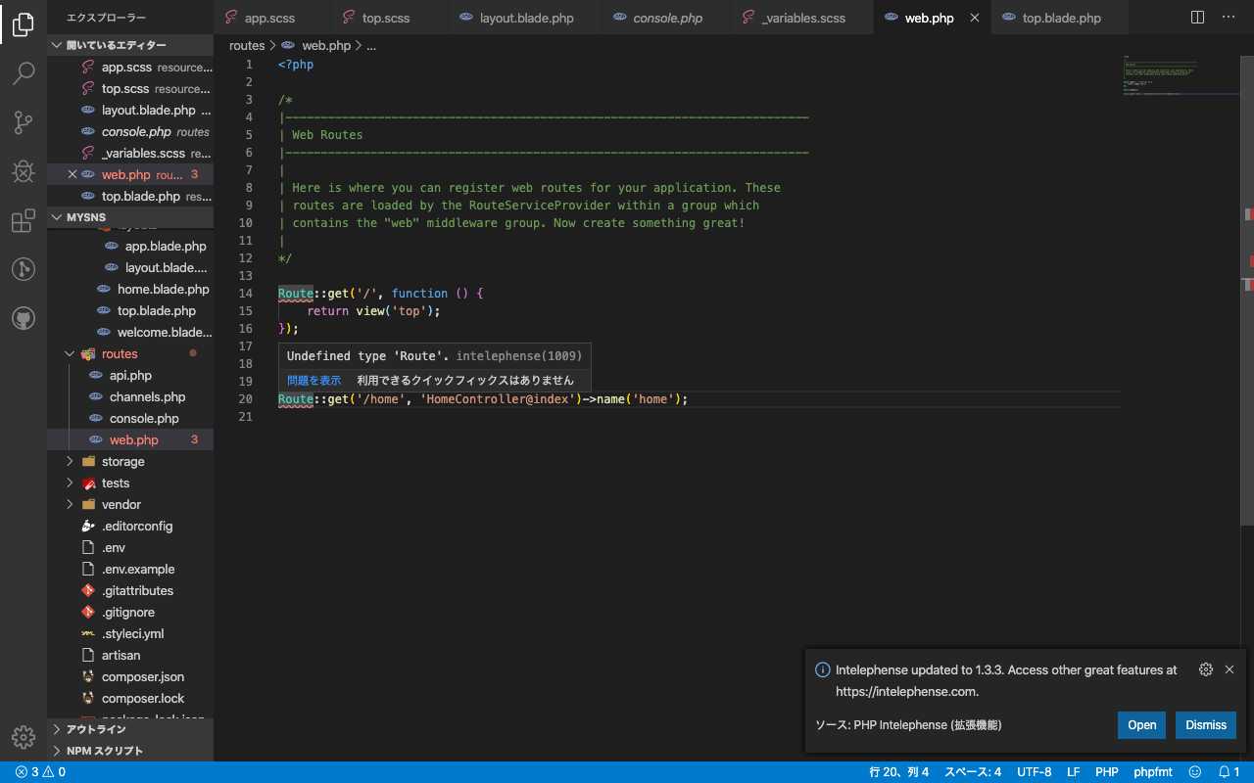Expand the tests folder

coord(130,483)
